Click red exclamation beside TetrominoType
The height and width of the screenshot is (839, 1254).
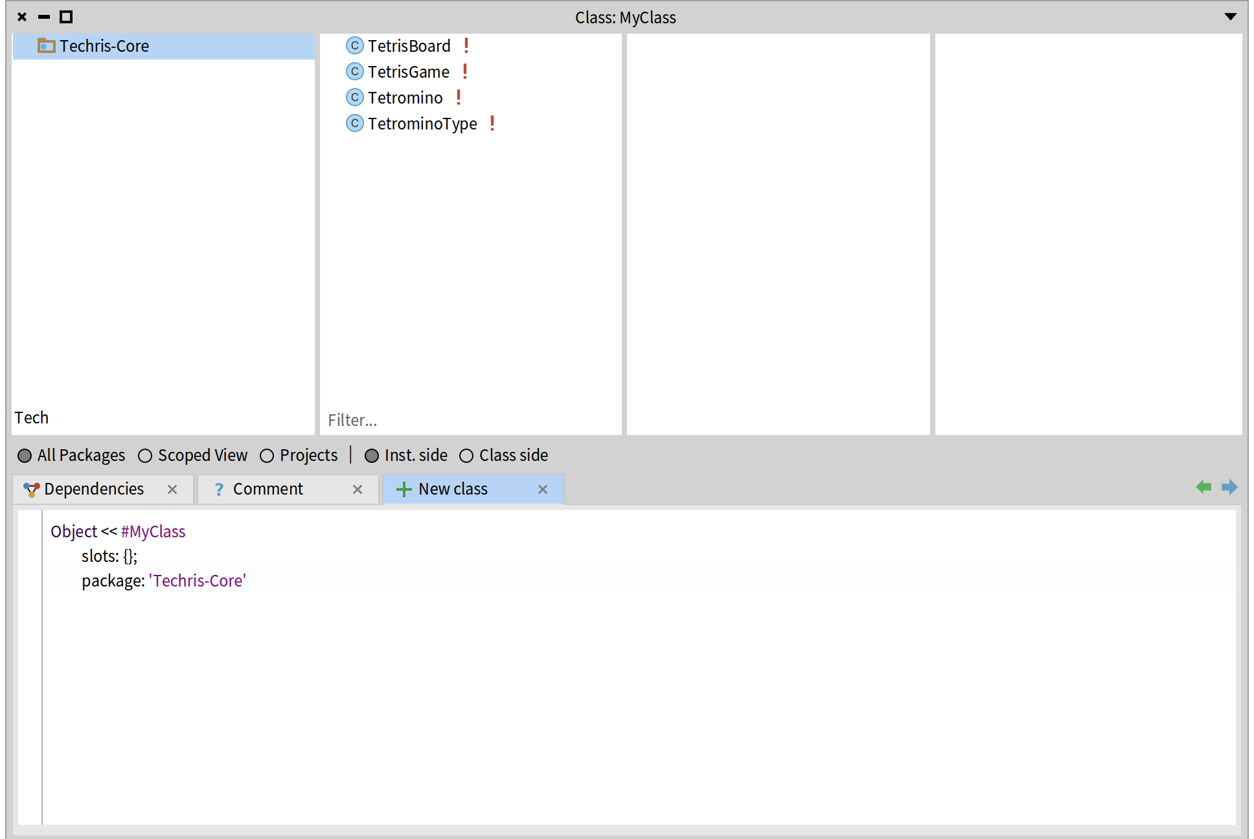pyautogui.click(x=492, y=124)
